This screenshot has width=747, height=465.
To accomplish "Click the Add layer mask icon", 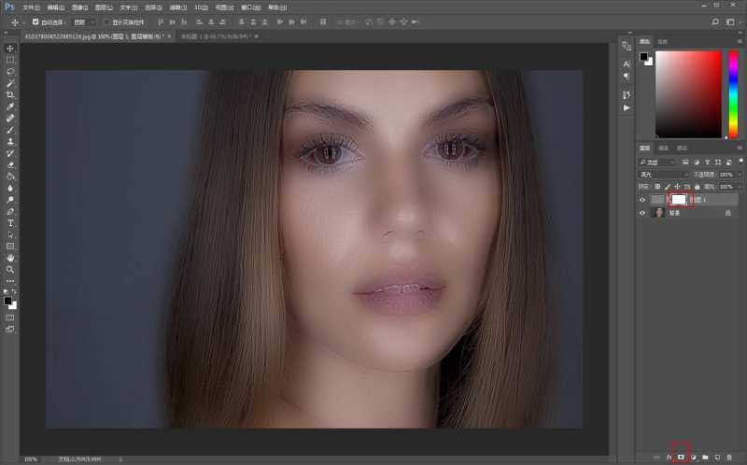I will tap(681, 457).
